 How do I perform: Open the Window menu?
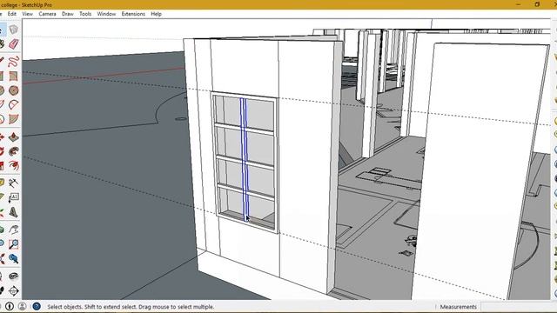coord(106,14)
